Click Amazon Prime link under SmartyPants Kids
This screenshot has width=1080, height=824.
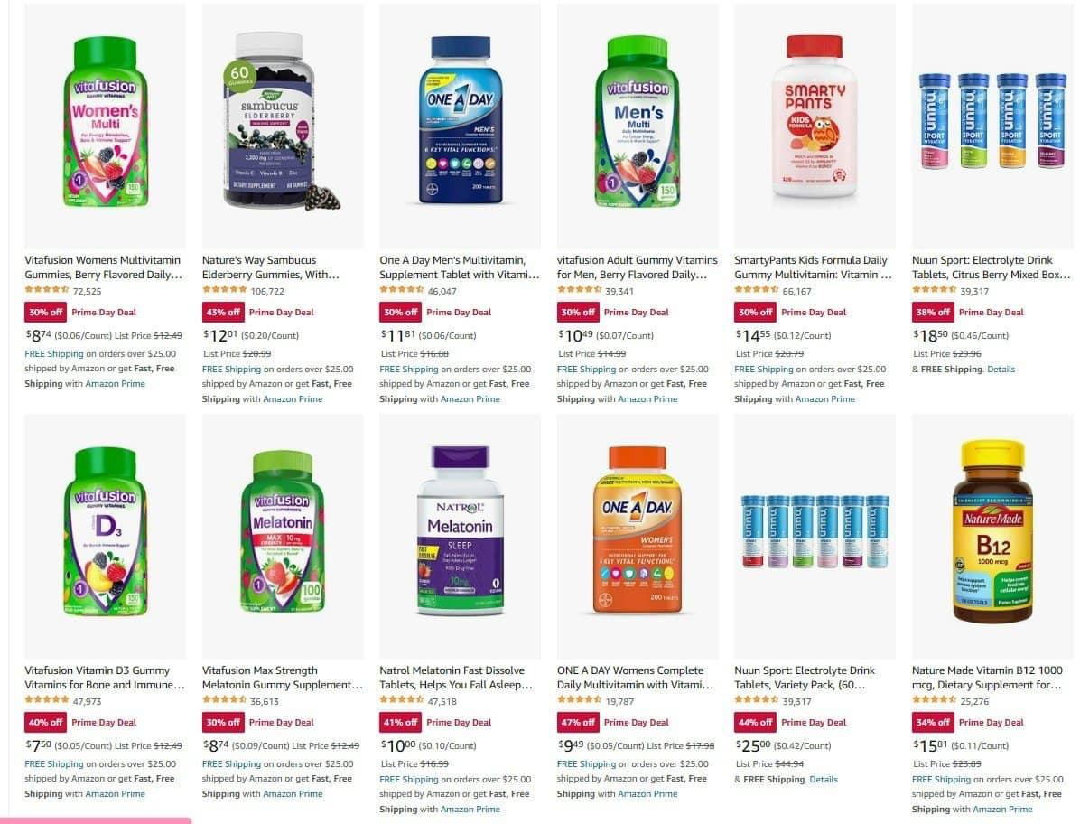tap(824, 399)
